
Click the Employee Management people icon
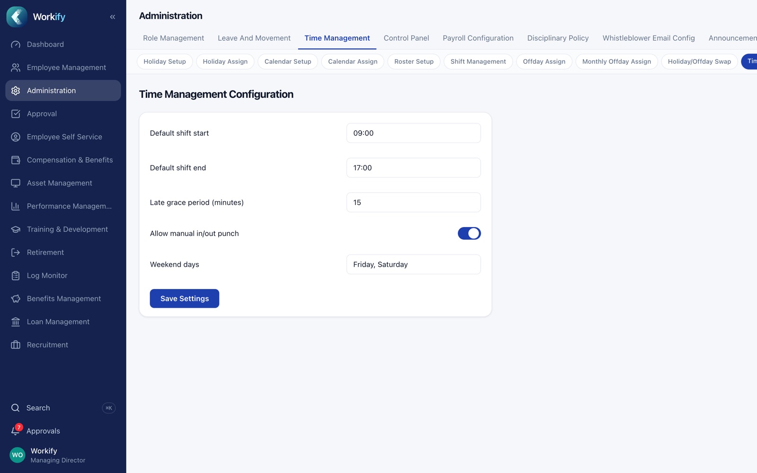click(x=16, y=68)
